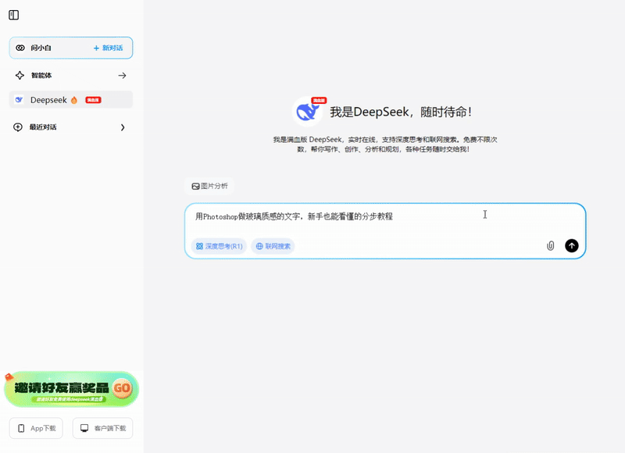
Task: Click the 智能体 sparkle icon
Action: click(20, 75)
